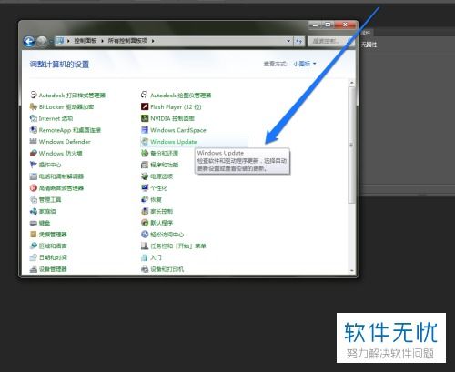Open the Autodesk plot style manager

(x=67, y=96)
